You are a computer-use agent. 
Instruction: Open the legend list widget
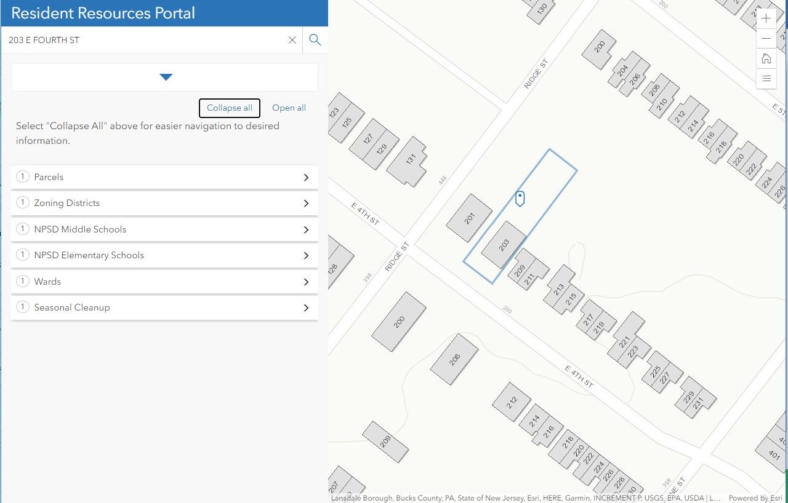point(766,78)
